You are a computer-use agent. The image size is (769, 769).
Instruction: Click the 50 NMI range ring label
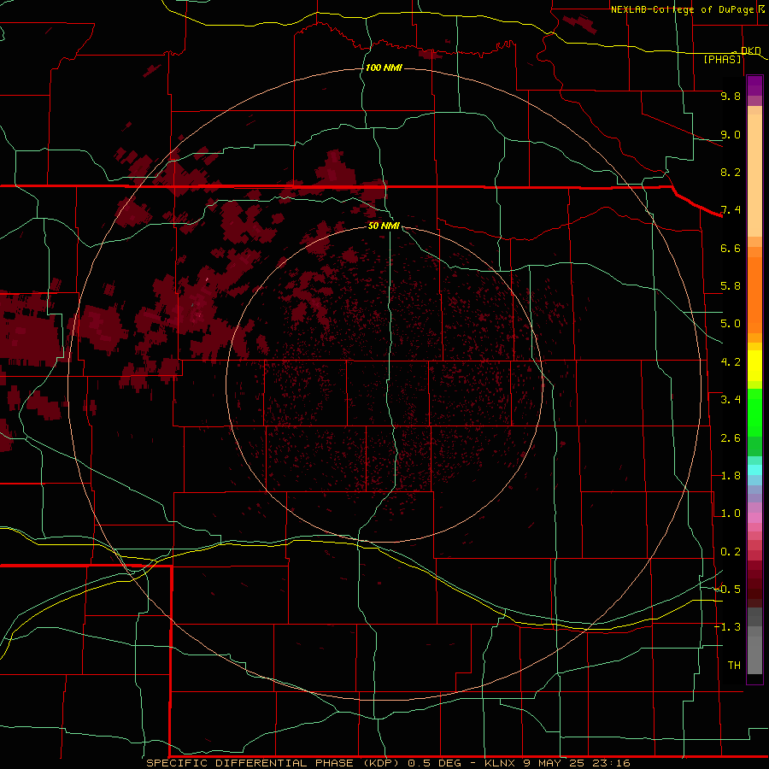pyautogui.click(x=384, y=226)
